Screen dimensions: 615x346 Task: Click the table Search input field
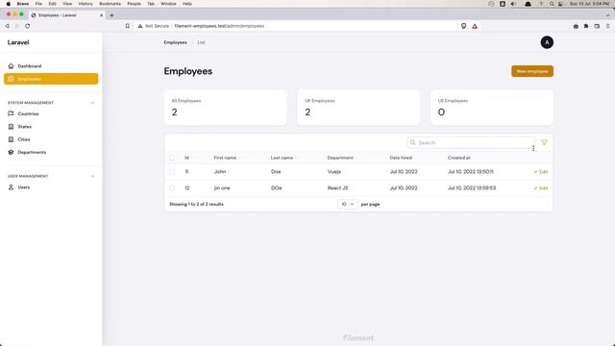click(x=471, y=143)
